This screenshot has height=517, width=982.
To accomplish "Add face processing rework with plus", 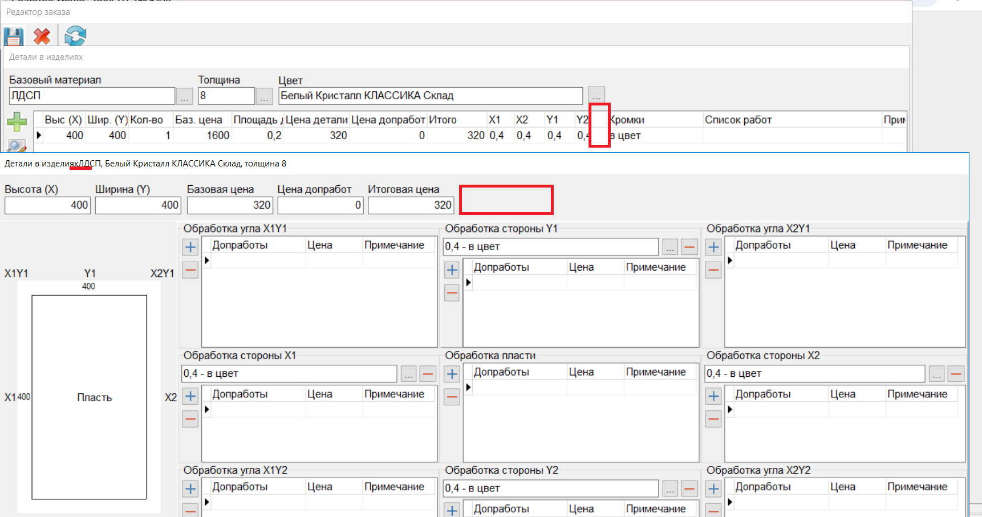I will [x=452, y=374].
